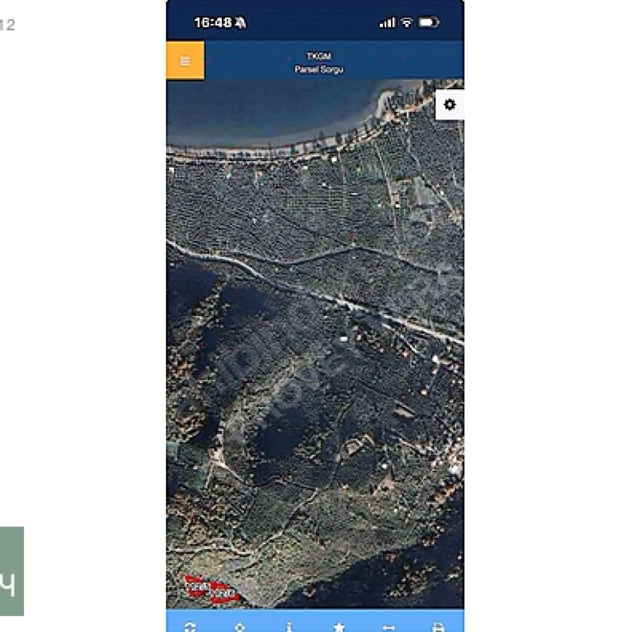This screenshot has height=632, width=632.
Task: Tap the locate-me crosshair icon
Action: 240,627
